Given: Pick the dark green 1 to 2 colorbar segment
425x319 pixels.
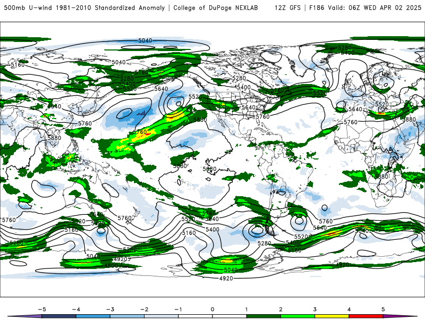Looking at the screenshot, I should (263, 316).
